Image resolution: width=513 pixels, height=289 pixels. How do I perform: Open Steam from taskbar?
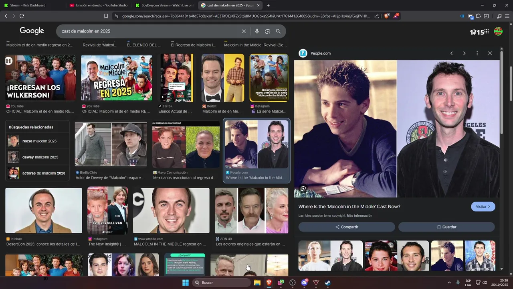tap(327, 283)
